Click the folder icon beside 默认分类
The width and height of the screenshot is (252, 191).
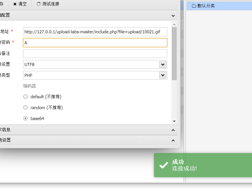point(194,6)
